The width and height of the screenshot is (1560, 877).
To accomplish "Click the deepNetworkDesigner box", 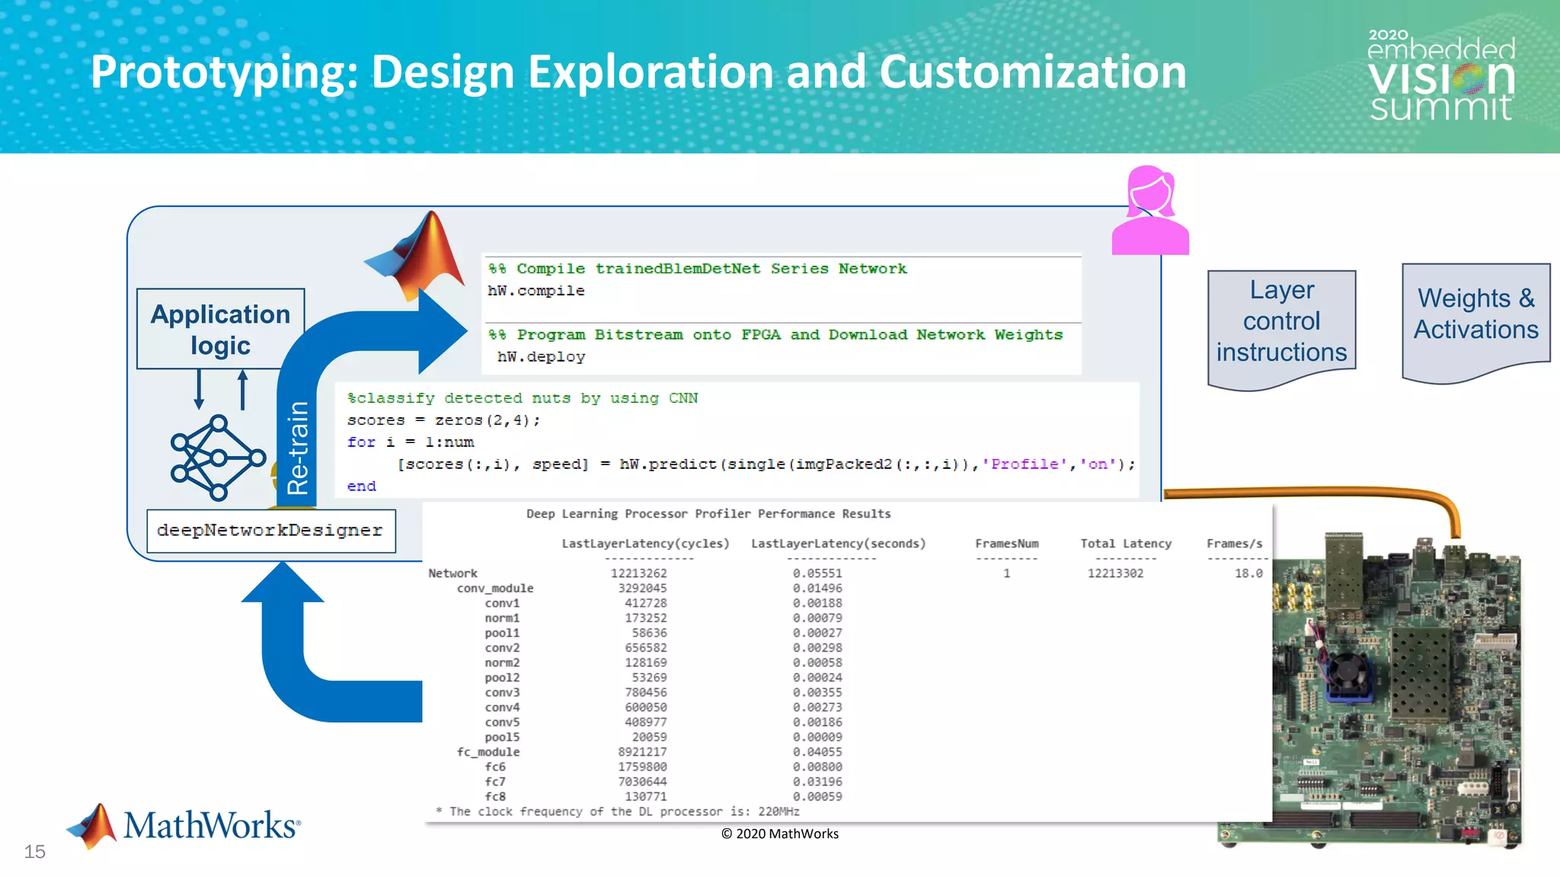I will pos(270,531).
